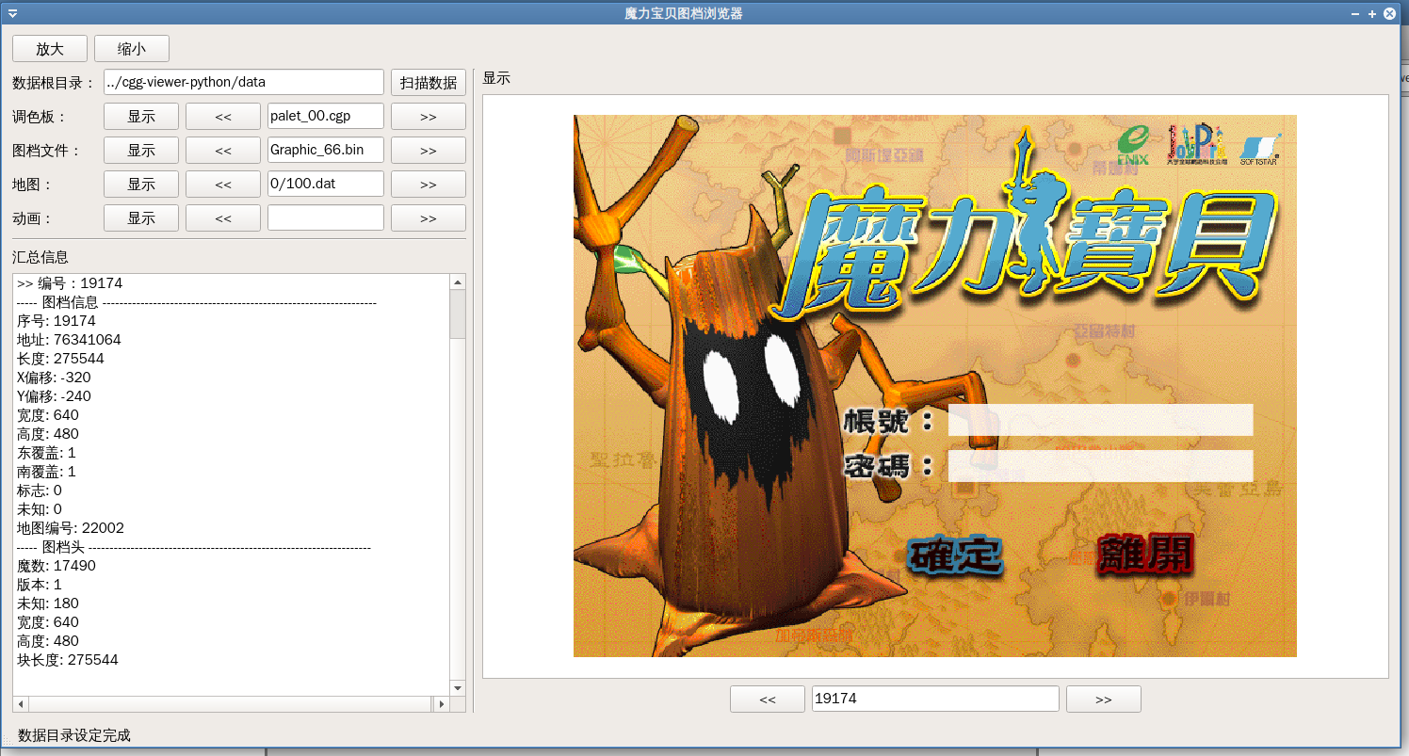This screenshot has height=756, width=1409.
Task: Click the '地址: 76341064' line
Action: (x=69, y=340)
